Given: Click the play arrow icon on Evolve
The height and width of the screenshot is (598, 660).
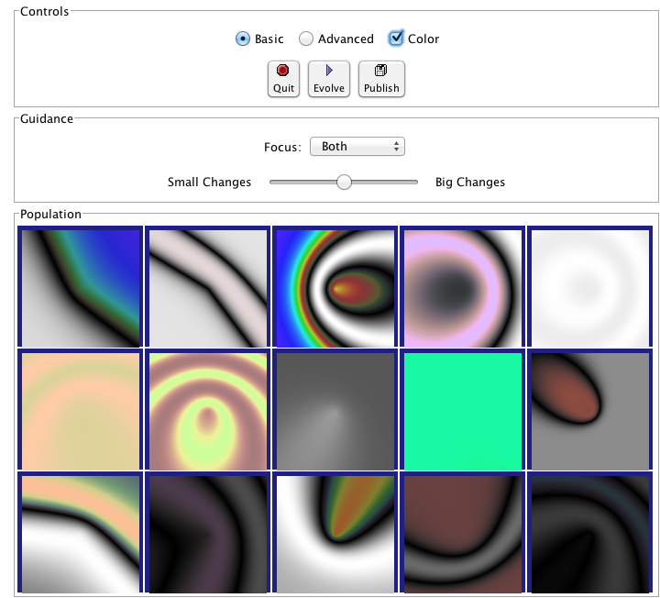Looking at the screenshot, I should pyautogui.click(x=329, y=70).
